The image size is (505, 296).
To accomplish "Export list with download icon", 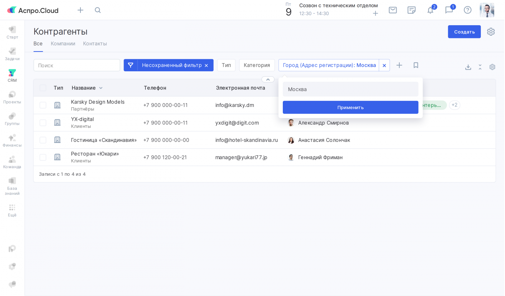I will coord(468,67).
